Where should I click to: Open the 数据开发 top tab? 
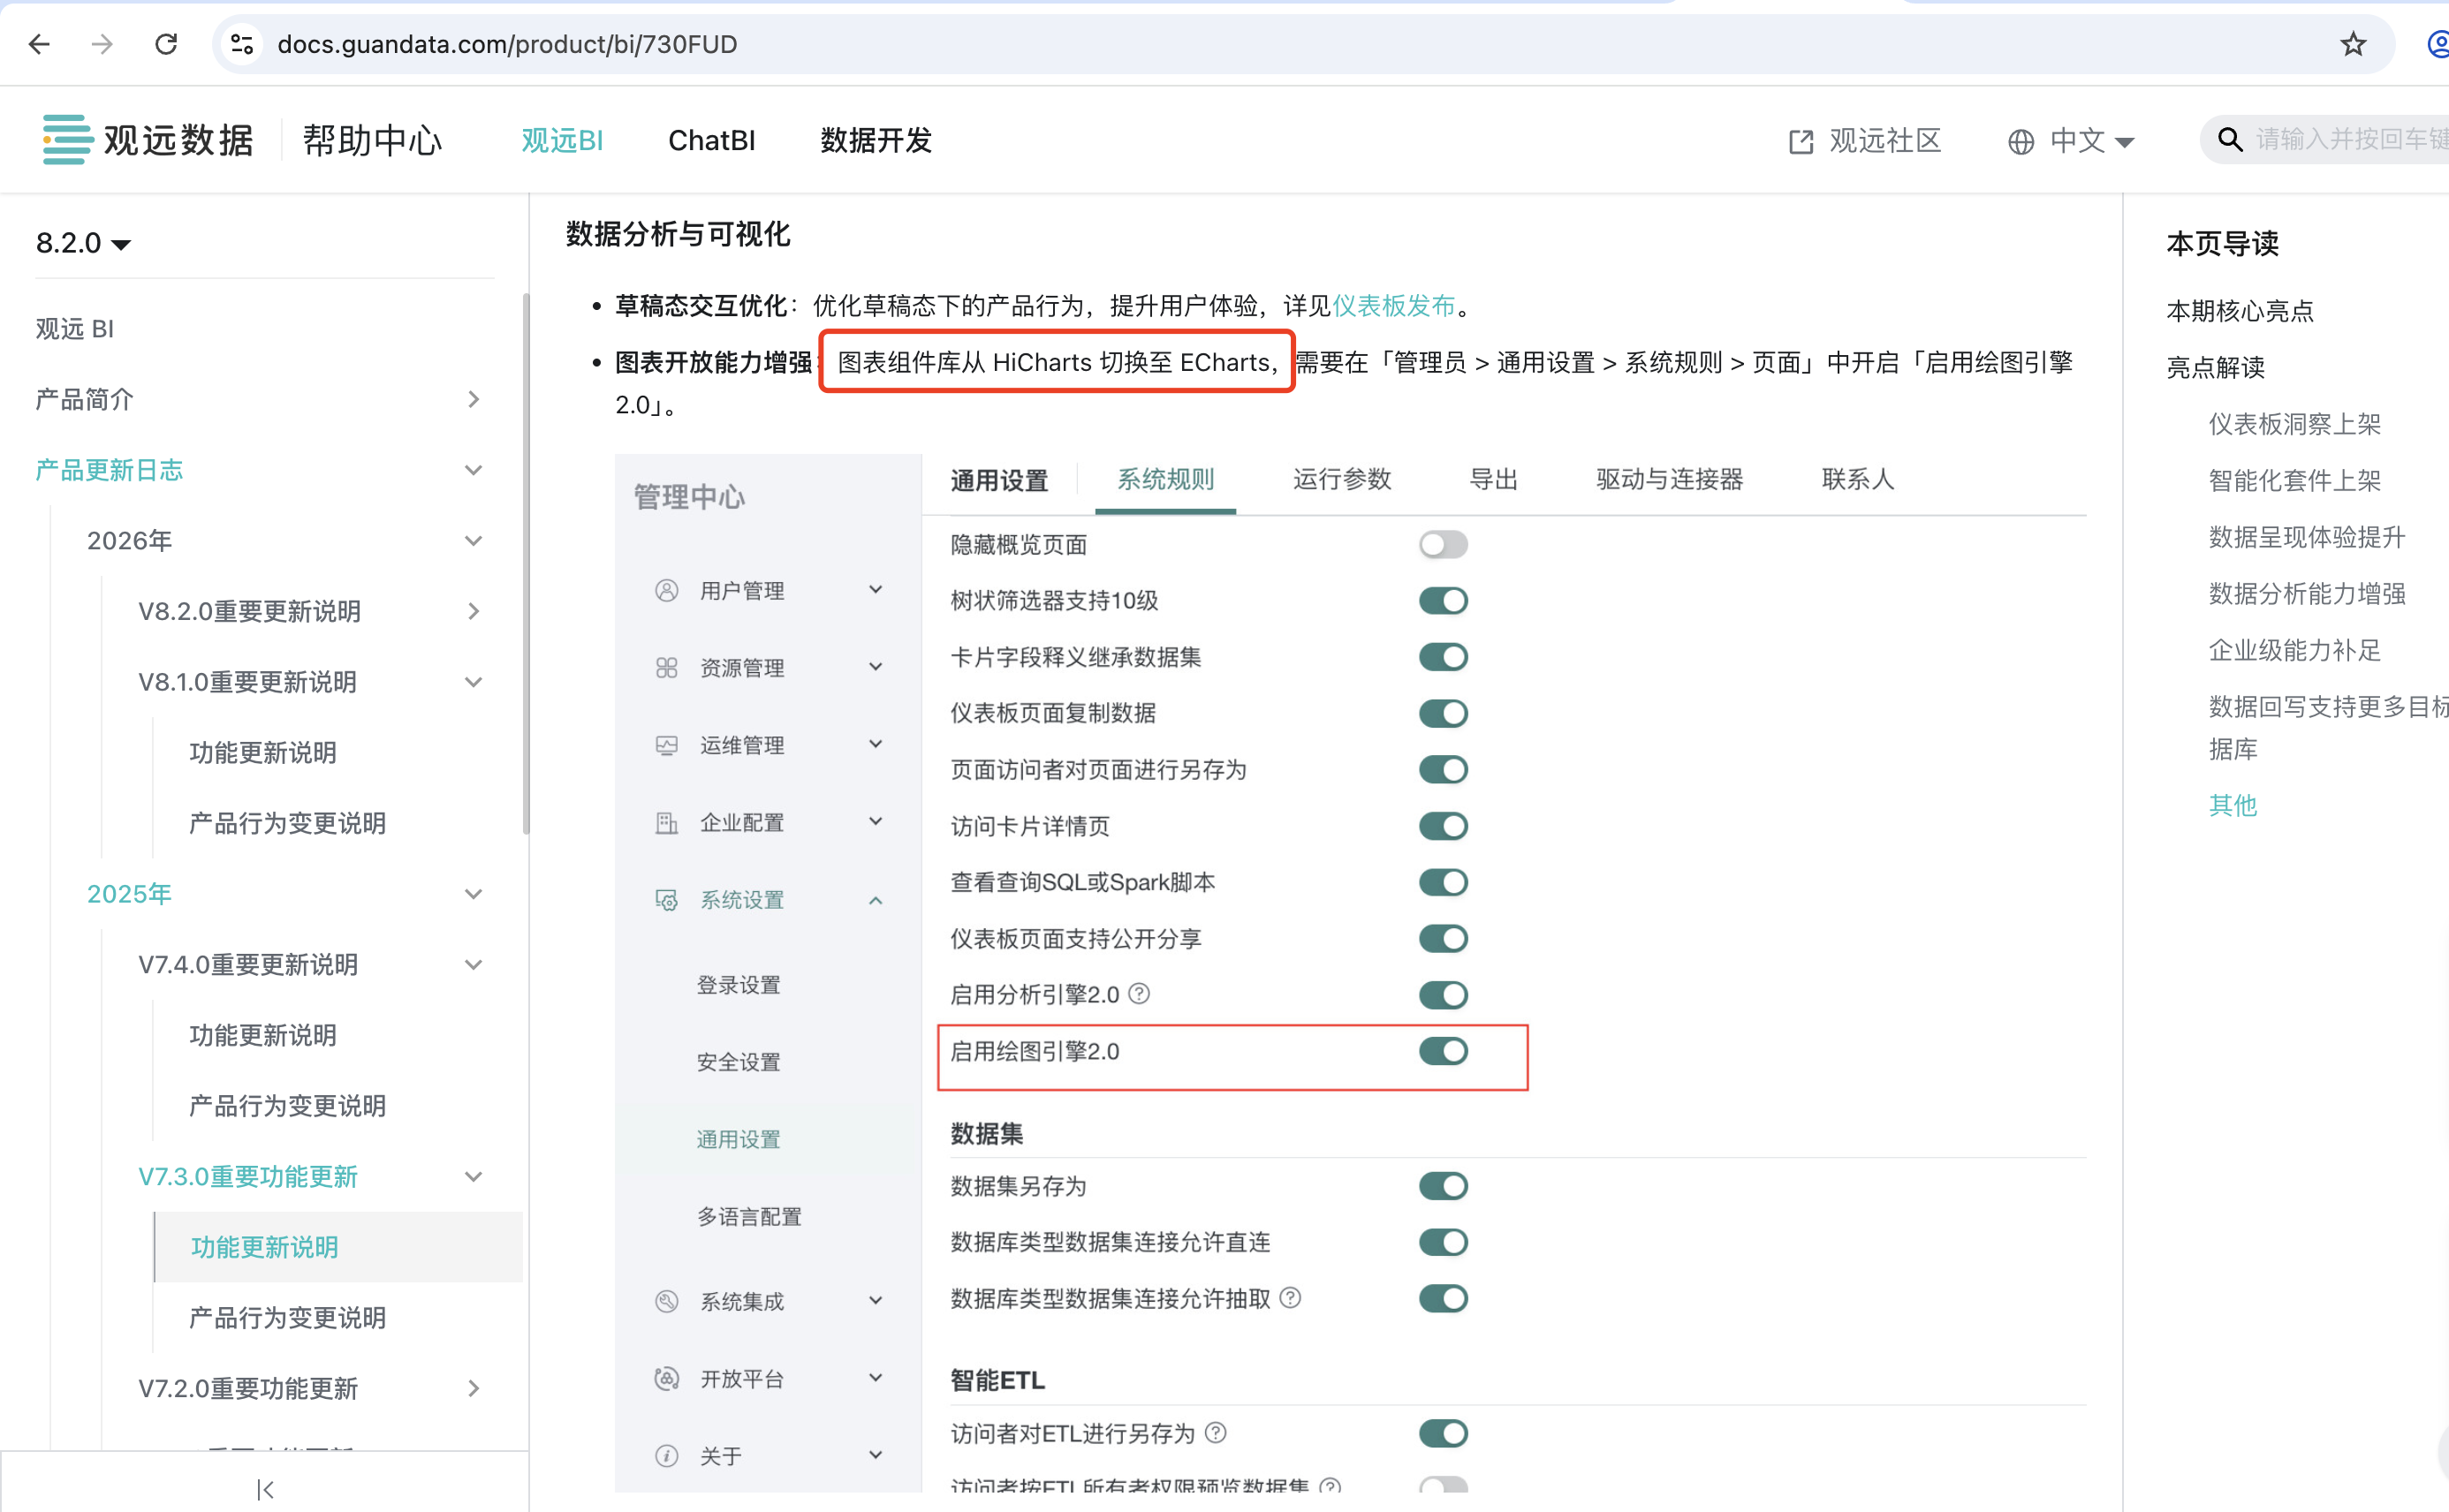pos(876,141)
